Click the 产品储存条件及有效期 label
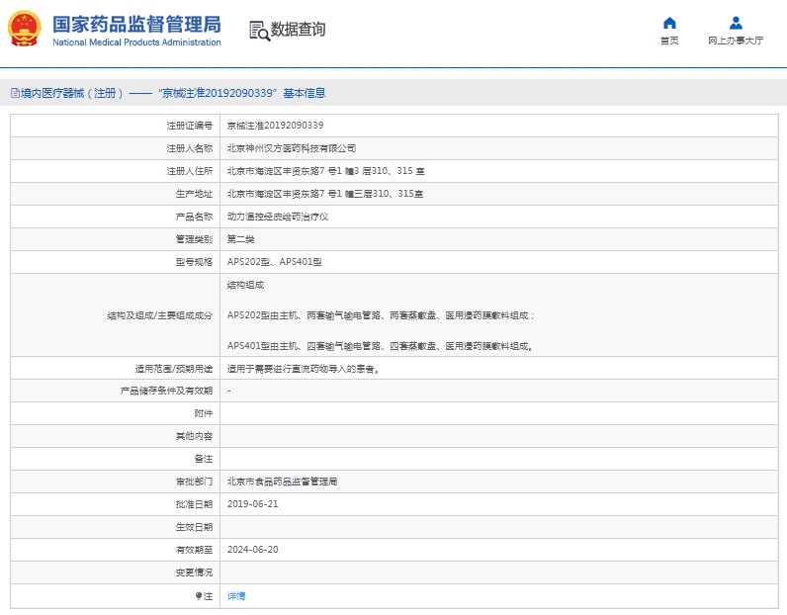Image resolution: width=787 pixels, height=615 pixels. pyautogui.click(x=167, y=391)
